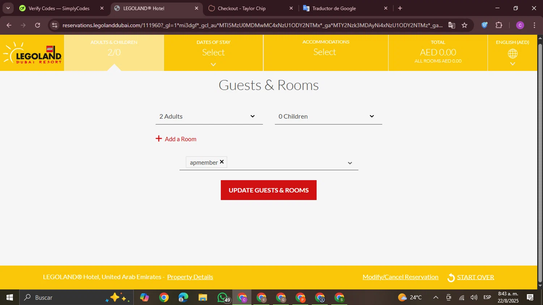Viewport: 543px width, 305px height.
Task: Open the Extensions puzzle icon
Action: pyautogui.click(x=499, y=25)
